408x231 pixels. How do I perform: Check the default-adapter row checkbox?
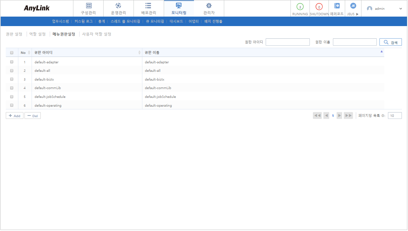tap(12, 62)
